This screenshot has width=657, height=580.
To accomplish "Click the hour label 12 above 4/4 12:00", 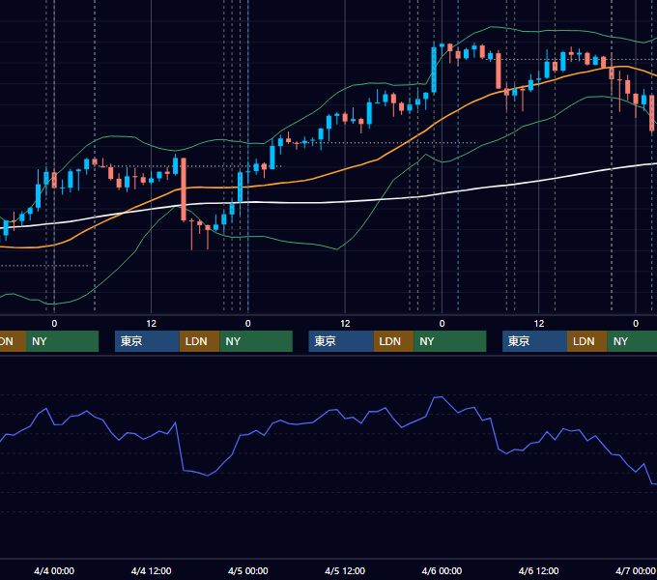I will [152, 324].
